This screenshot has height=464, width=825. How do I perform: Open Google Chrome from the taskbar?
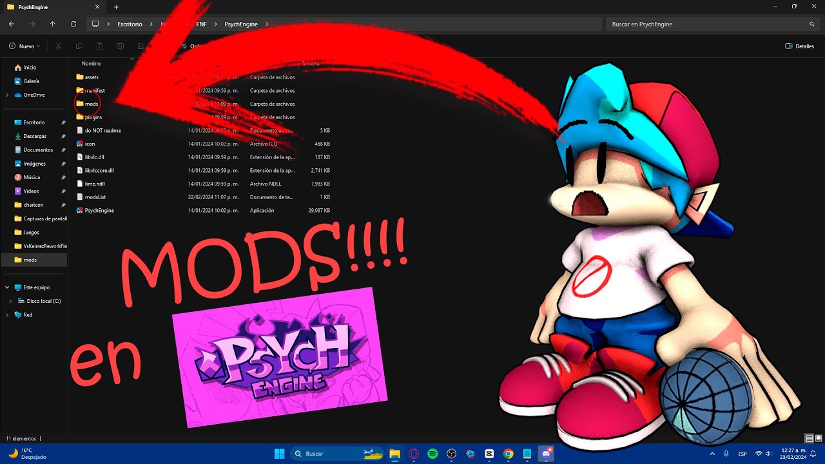(508, 454)
